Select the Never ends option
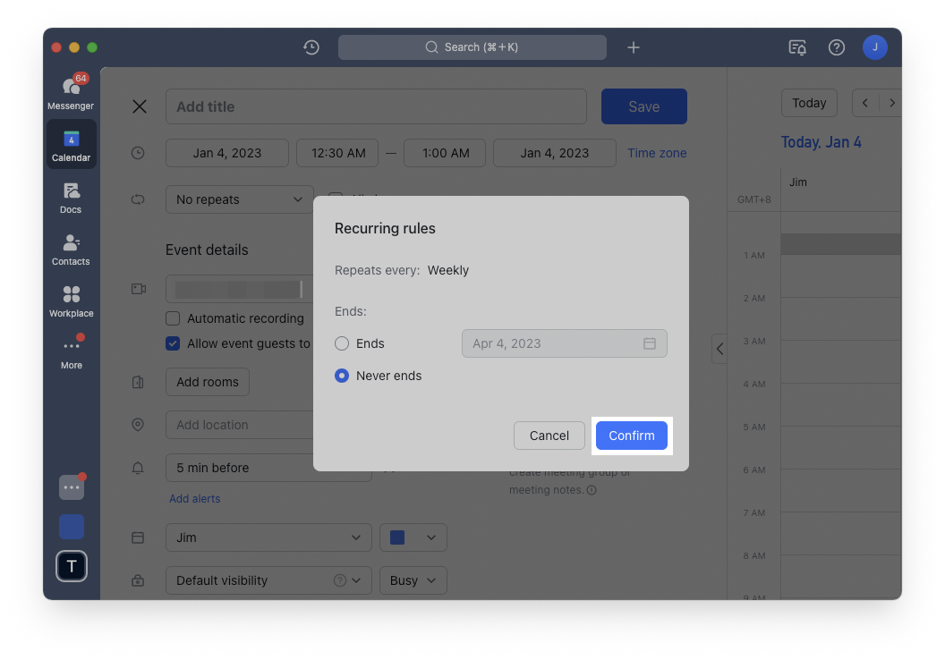The image size is (945, 660). coord(342,376)
